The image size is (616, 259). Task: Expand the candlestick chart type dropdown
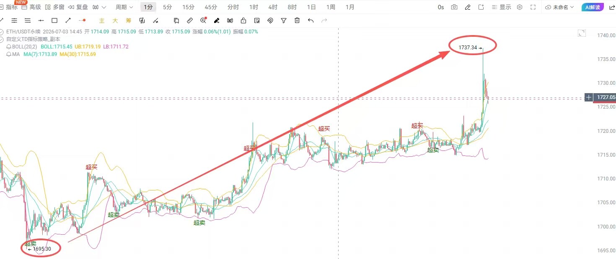(99, 7)
